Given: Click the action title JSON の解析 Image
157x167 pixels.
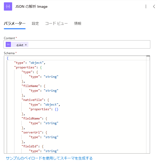Looking at the screenshot, I should (x=32, y=7).
